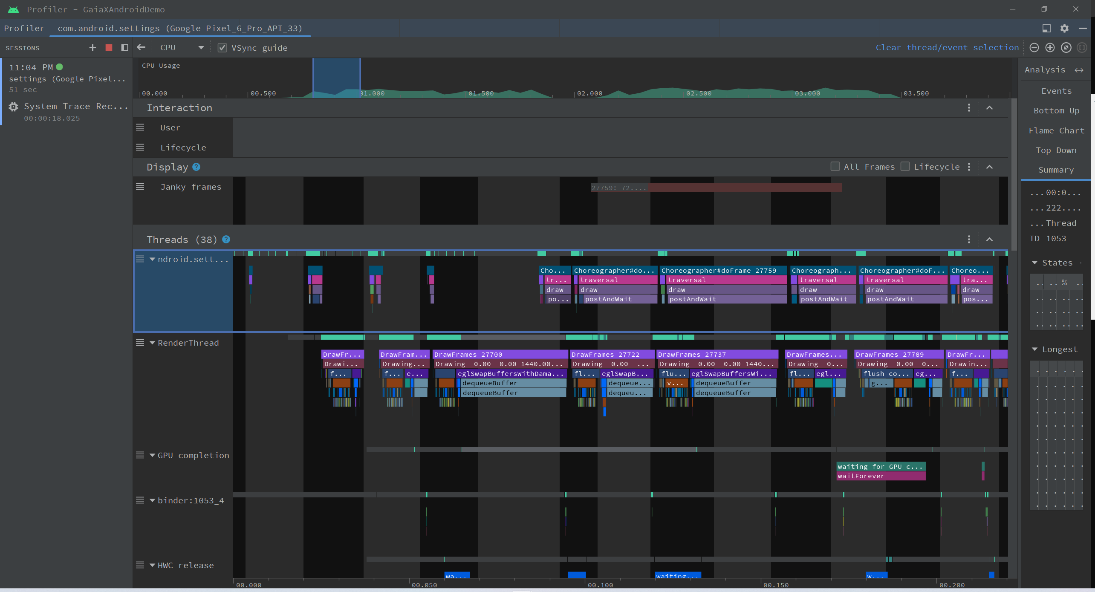Click the drag handle for User row
Screen dimensions: 1095x592
pos(140,127)
